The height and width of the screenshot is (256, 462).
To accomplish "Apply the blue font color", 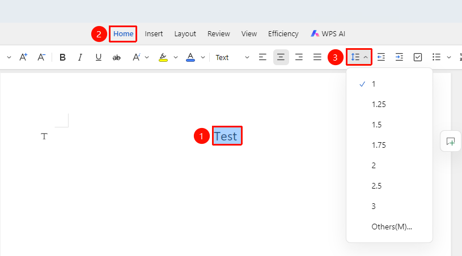I will [190, 57].
